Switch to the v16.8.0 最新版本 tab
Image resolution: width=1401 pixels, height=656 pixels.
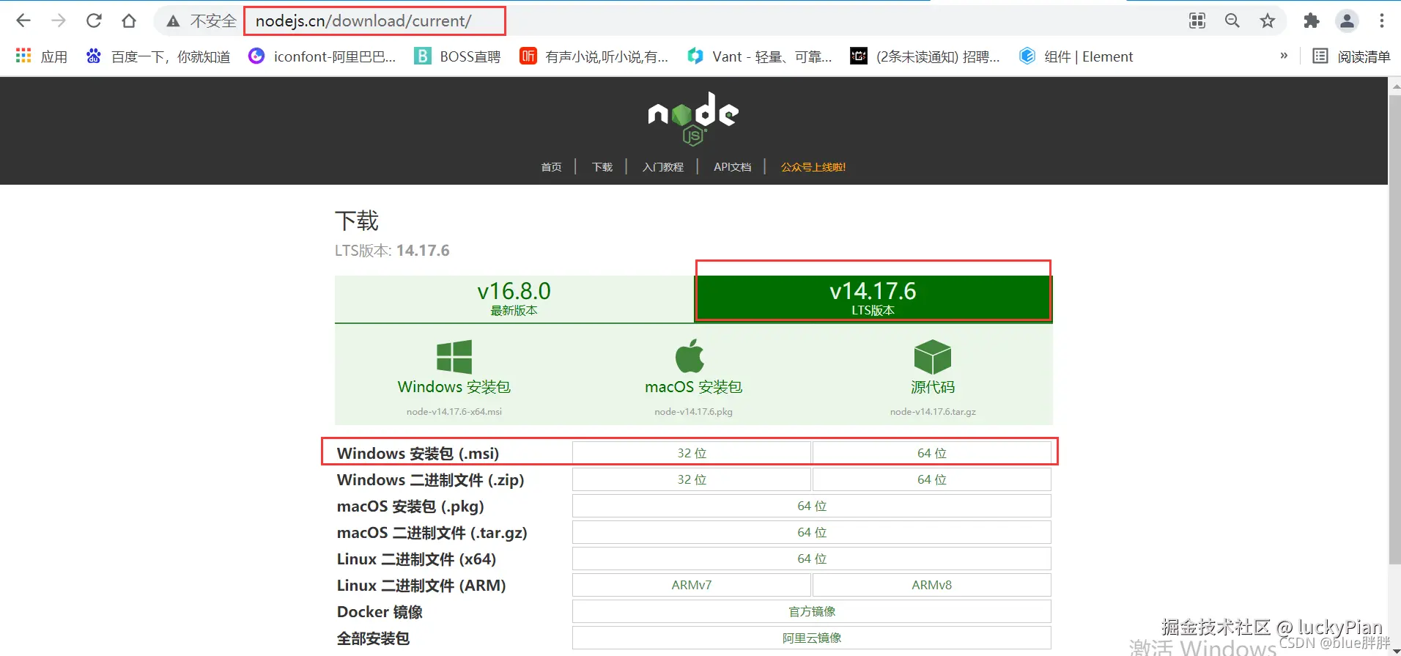click(x=514, y=299)
